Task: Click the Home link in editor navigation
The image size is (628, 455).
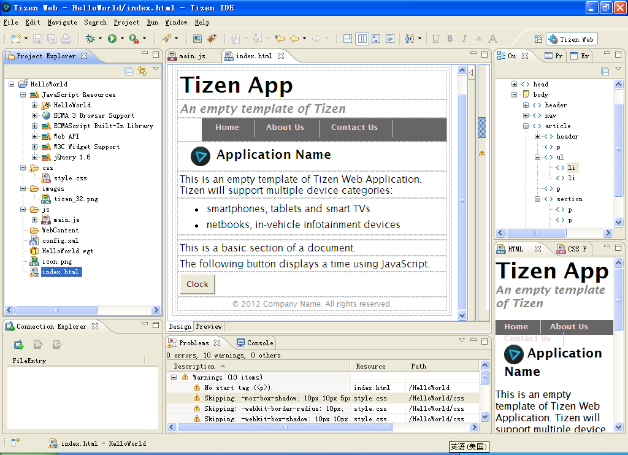Action: click(x=227, y=128)
